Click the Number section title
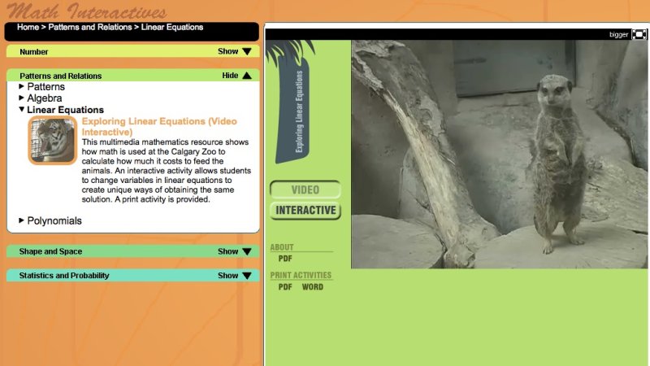The image size is (650, 366). coord(34,52)
